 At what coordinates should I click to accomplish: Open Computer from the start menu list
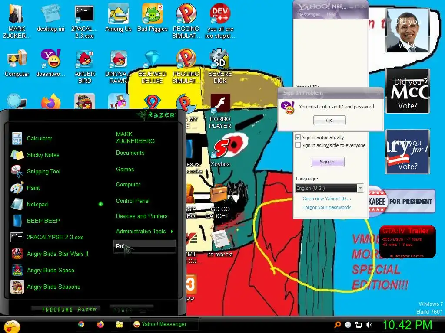pyautogui.click(x=128, y=185)
